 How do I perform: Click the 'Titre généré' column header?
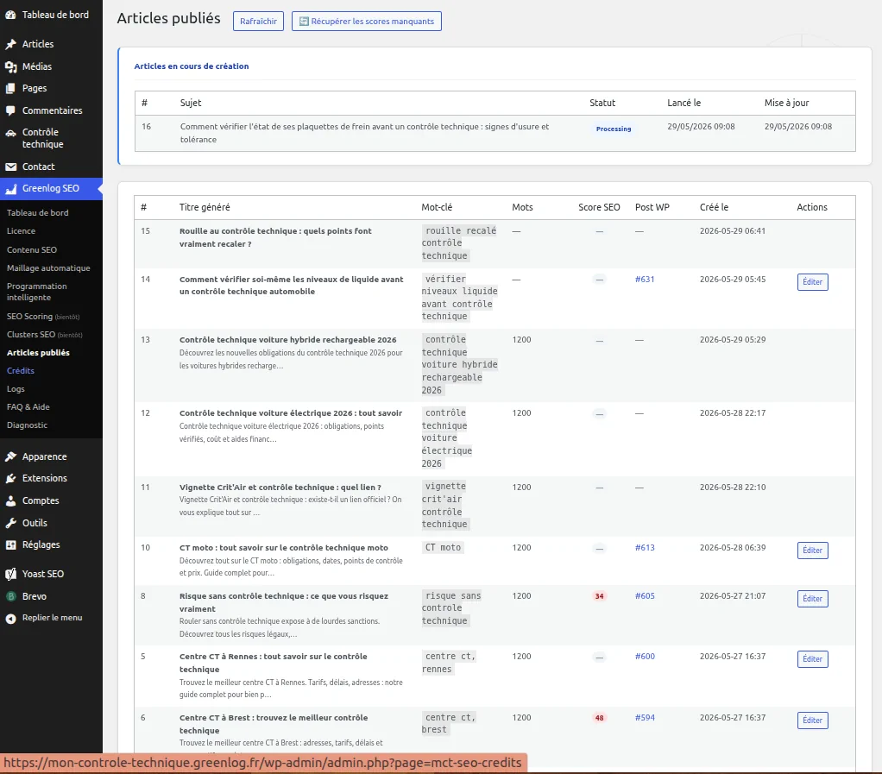tap(205, 207)
